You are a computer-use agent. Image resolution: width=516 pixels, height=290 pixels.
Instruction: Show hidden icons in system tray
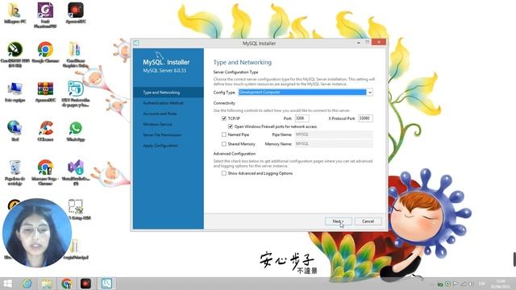432,284
